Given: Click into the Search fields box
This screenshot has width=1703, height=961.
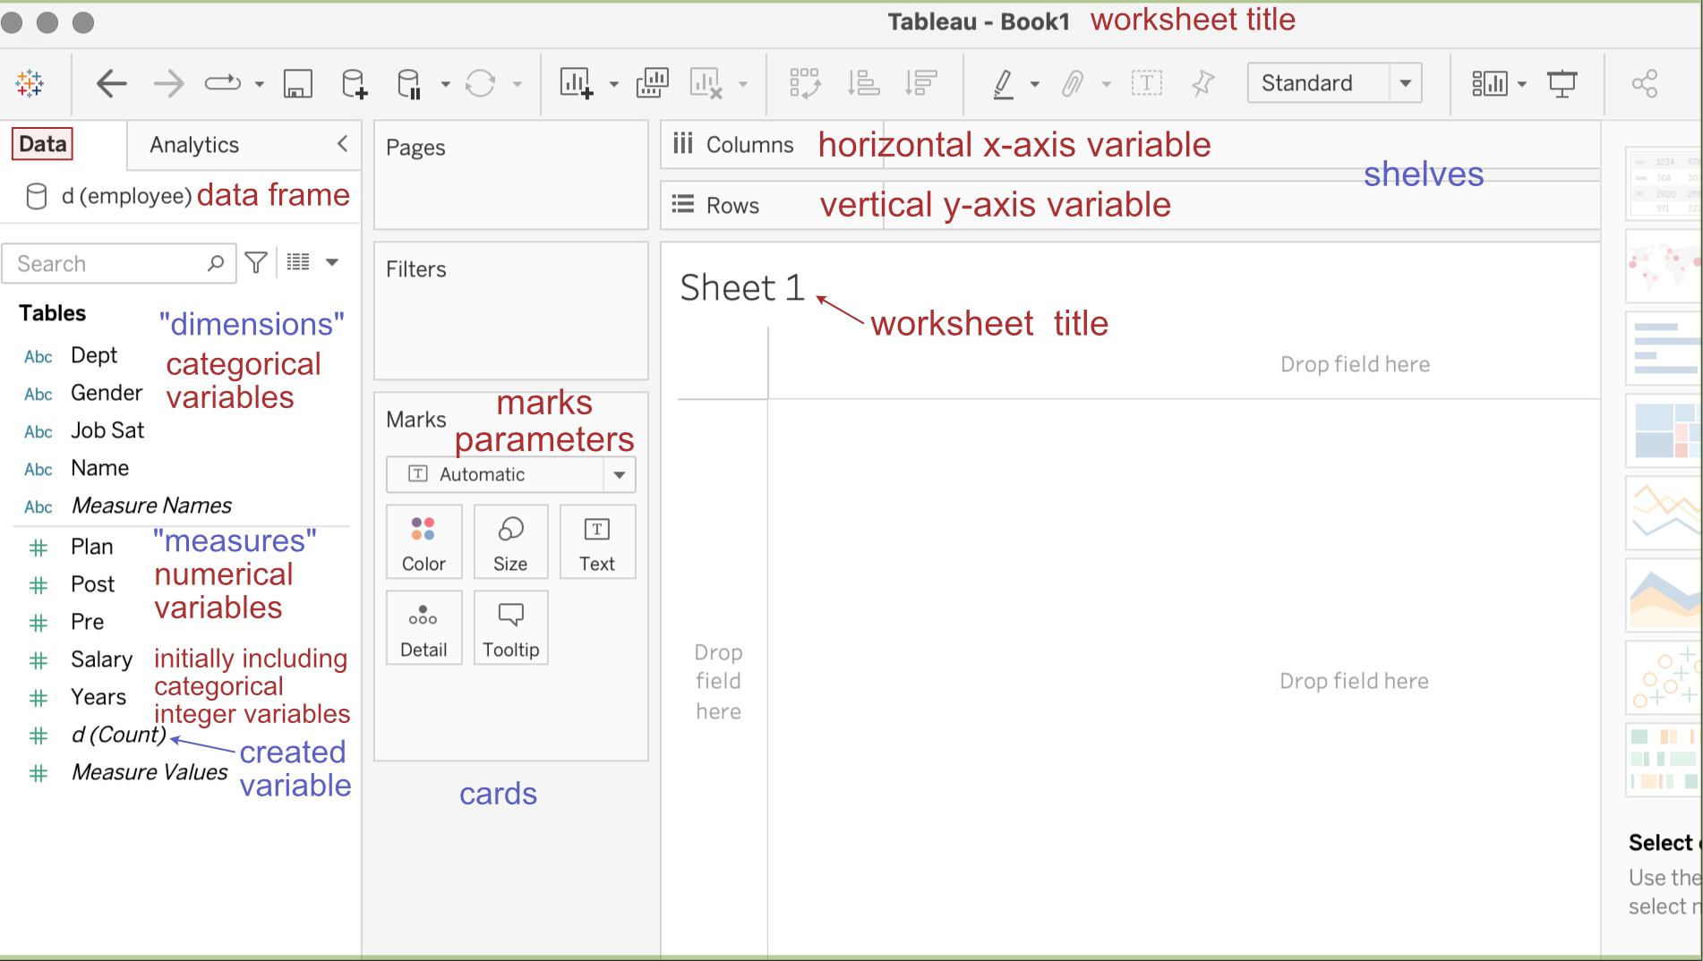Looking at the screenshot, I should click(x=107, y=264).
